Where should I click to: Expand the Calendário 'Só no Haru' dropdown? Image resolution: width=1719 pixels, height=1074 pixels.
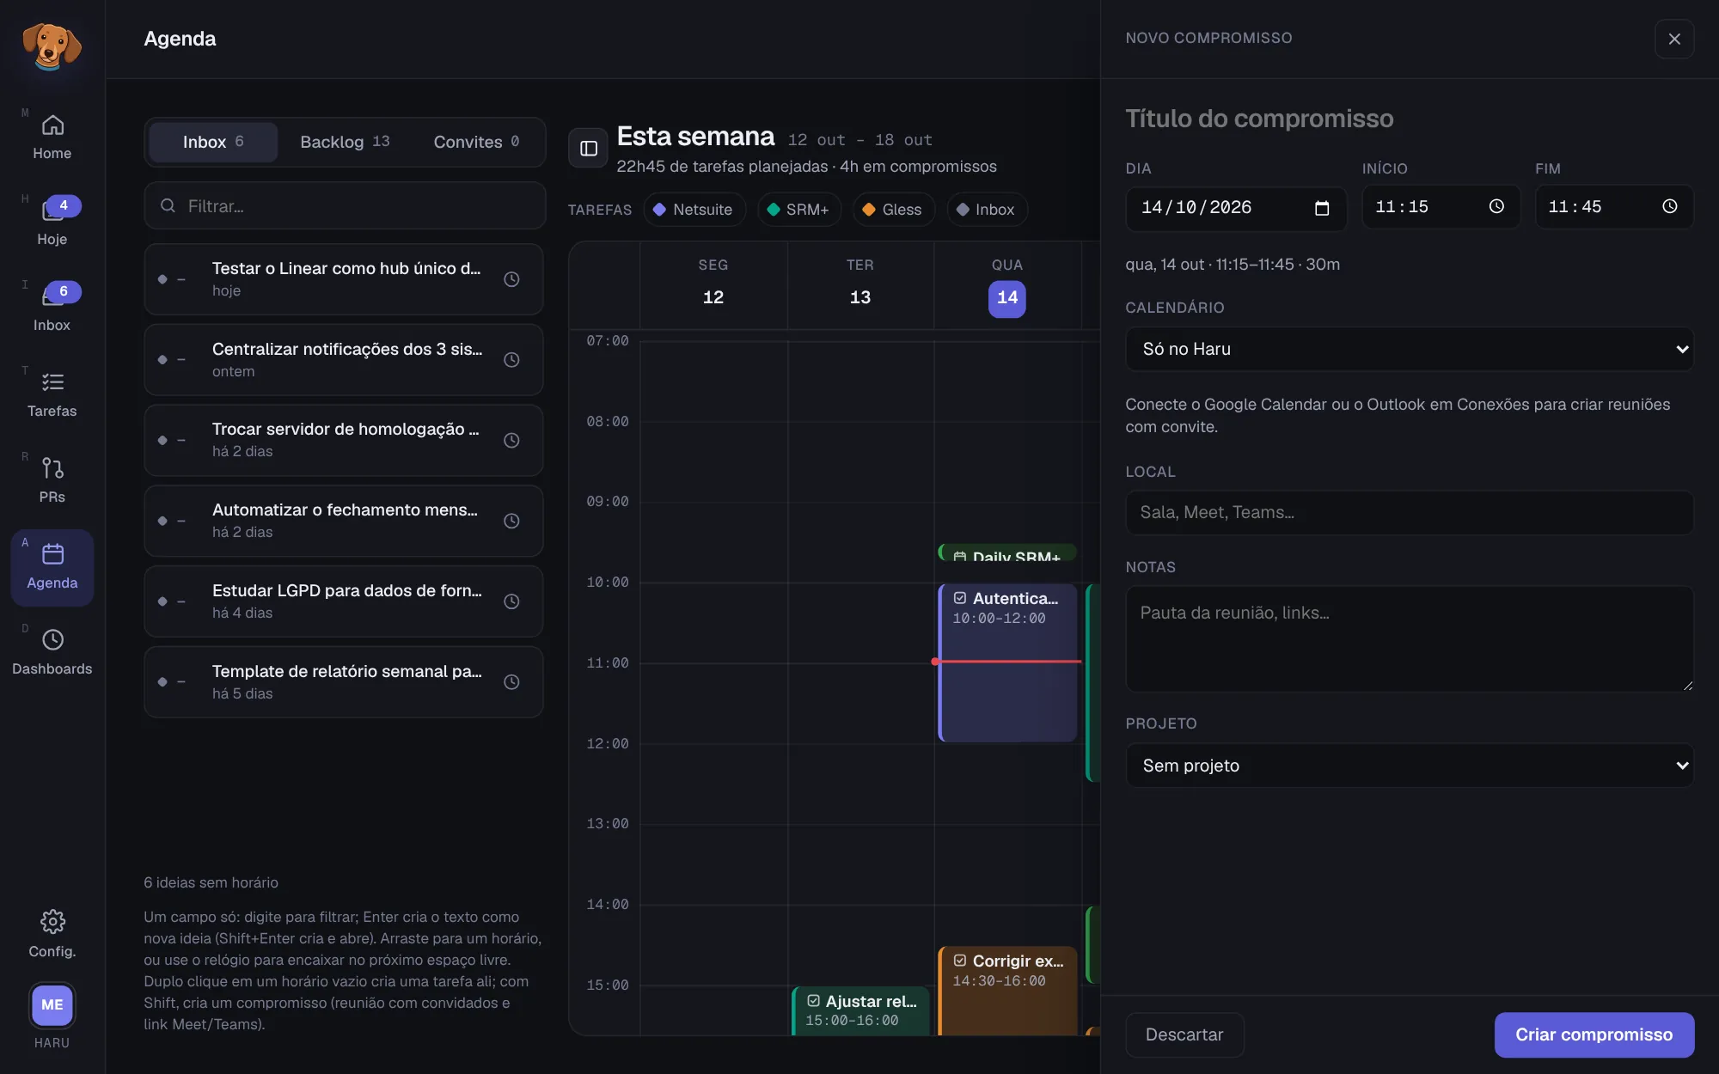click(1410, 349)
